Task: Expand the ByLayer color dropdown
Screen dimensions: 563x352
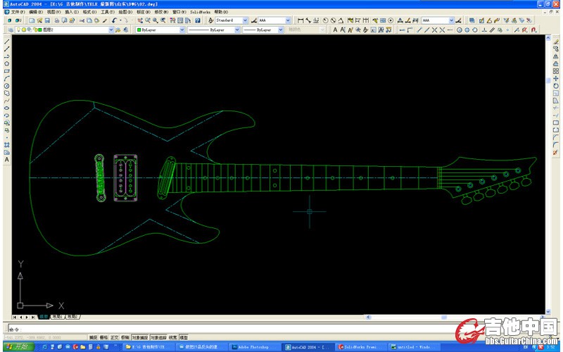Action: point(182,30)
